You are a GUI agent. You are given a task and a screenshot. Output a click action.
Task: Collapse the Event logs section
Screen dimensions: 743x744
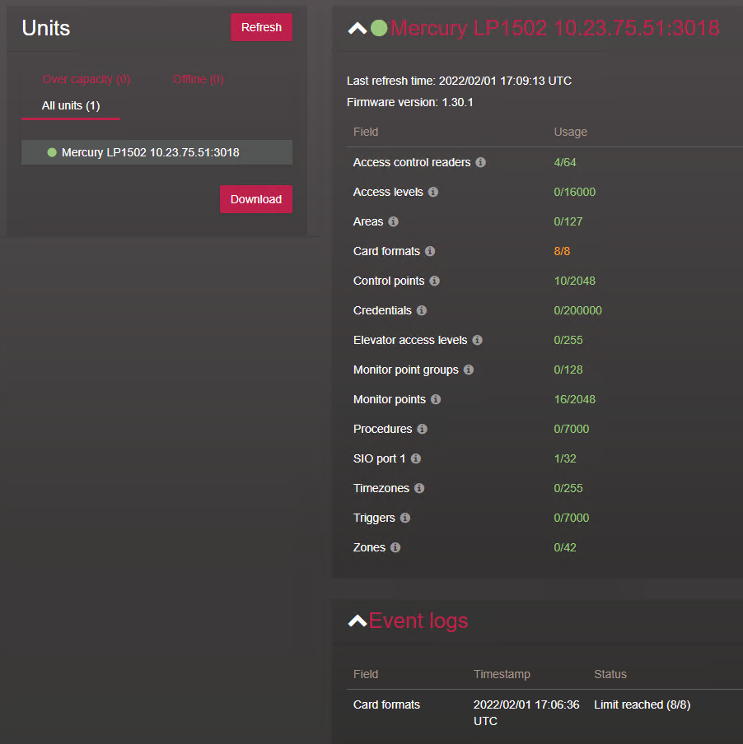(x=357, y=621)
